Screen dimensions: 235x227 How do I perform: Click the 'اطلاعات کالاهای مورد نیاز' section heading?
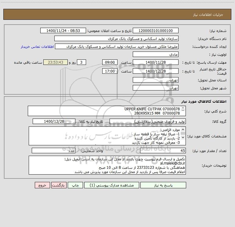[204, 101]
